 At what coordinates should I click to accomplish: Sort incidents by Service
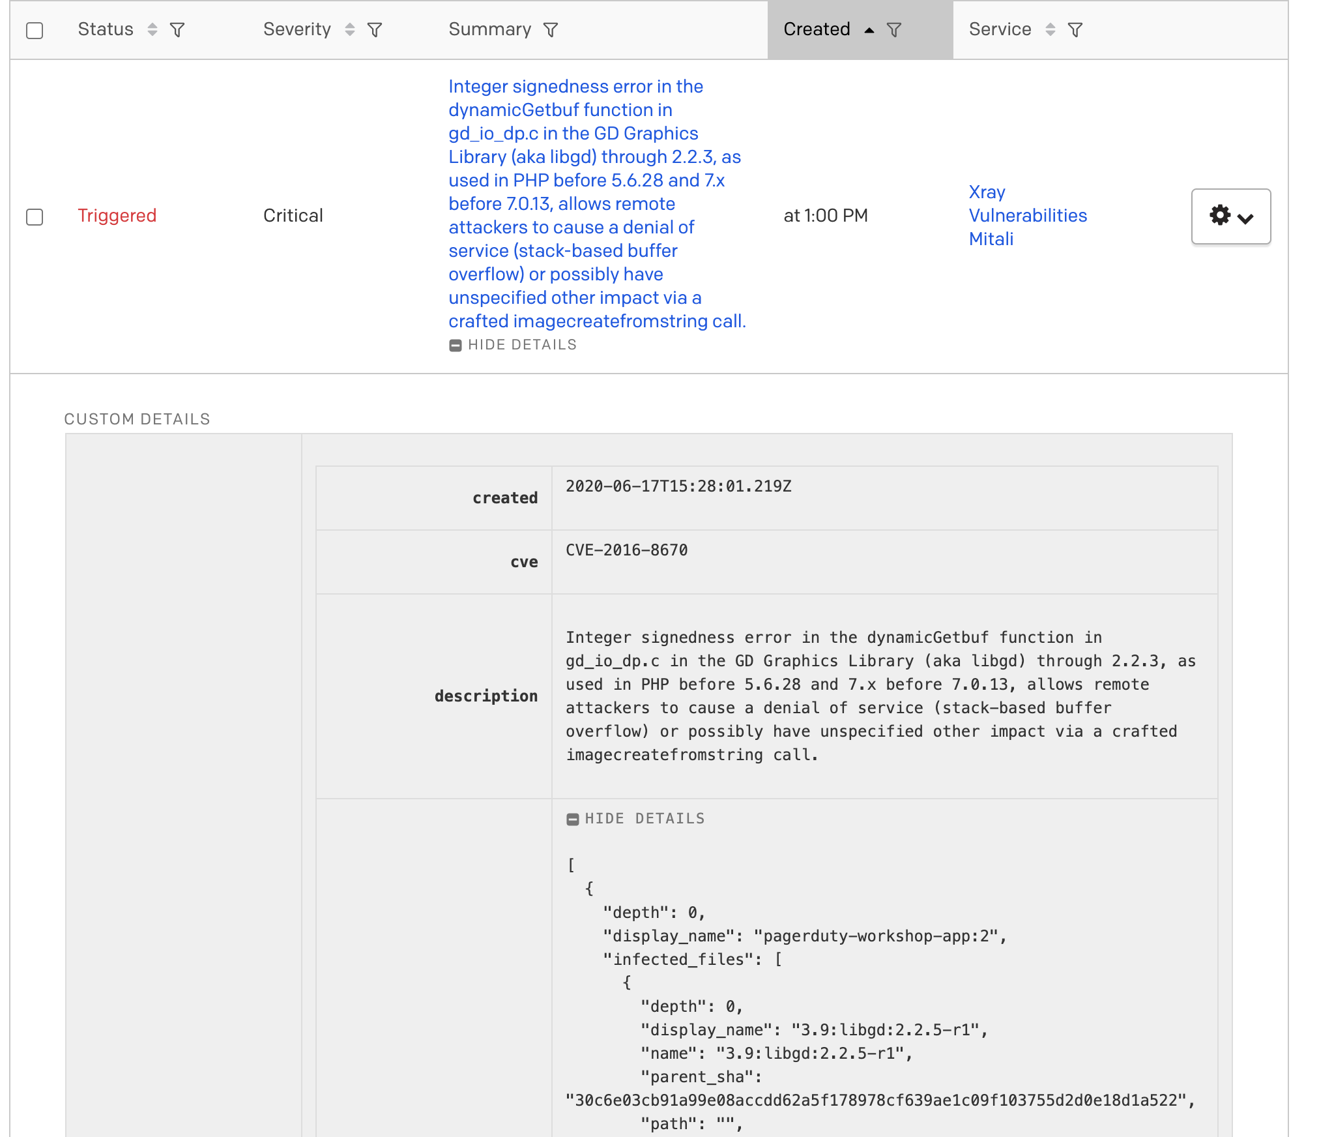(1051, 29)
